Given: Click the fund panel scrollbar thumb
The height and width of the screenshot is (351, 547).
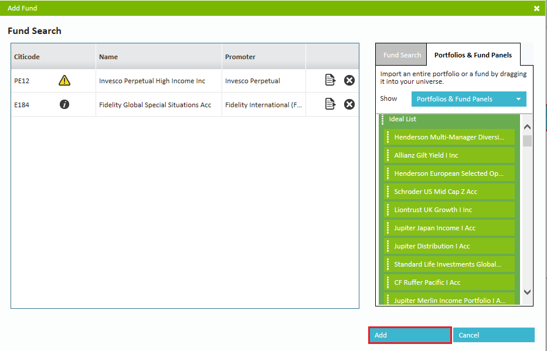Looking at the screenshot, I should [x=528, y=141].
